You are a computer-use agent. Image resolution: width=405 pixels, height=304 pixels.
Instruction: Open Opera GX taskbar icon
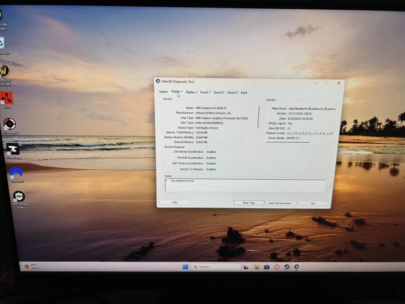pos(277,267)
